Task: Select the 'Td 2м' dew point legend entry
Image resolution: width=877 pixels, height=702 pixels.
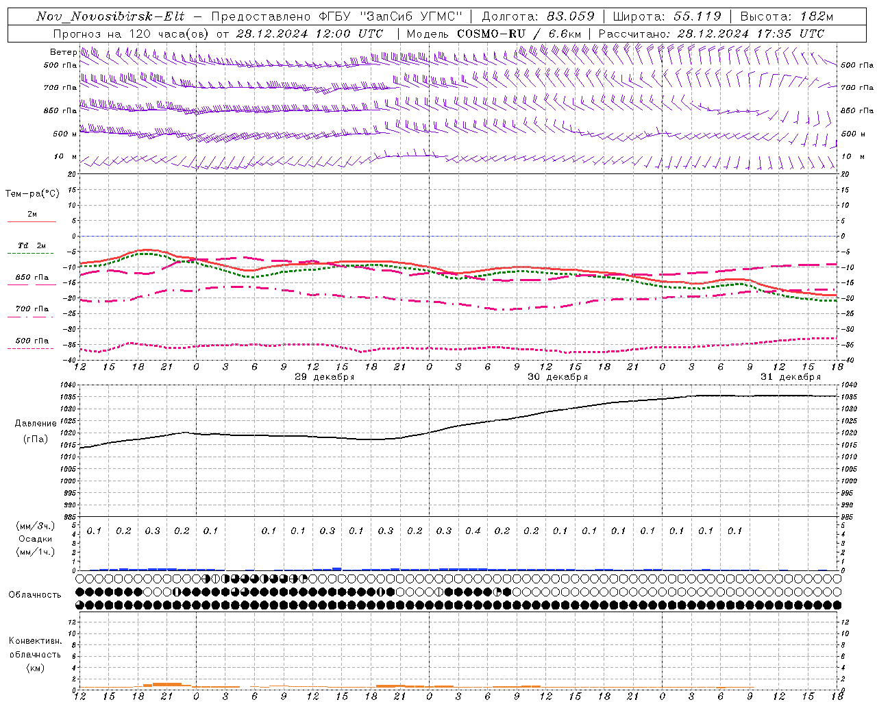Action: click(32, 245)
